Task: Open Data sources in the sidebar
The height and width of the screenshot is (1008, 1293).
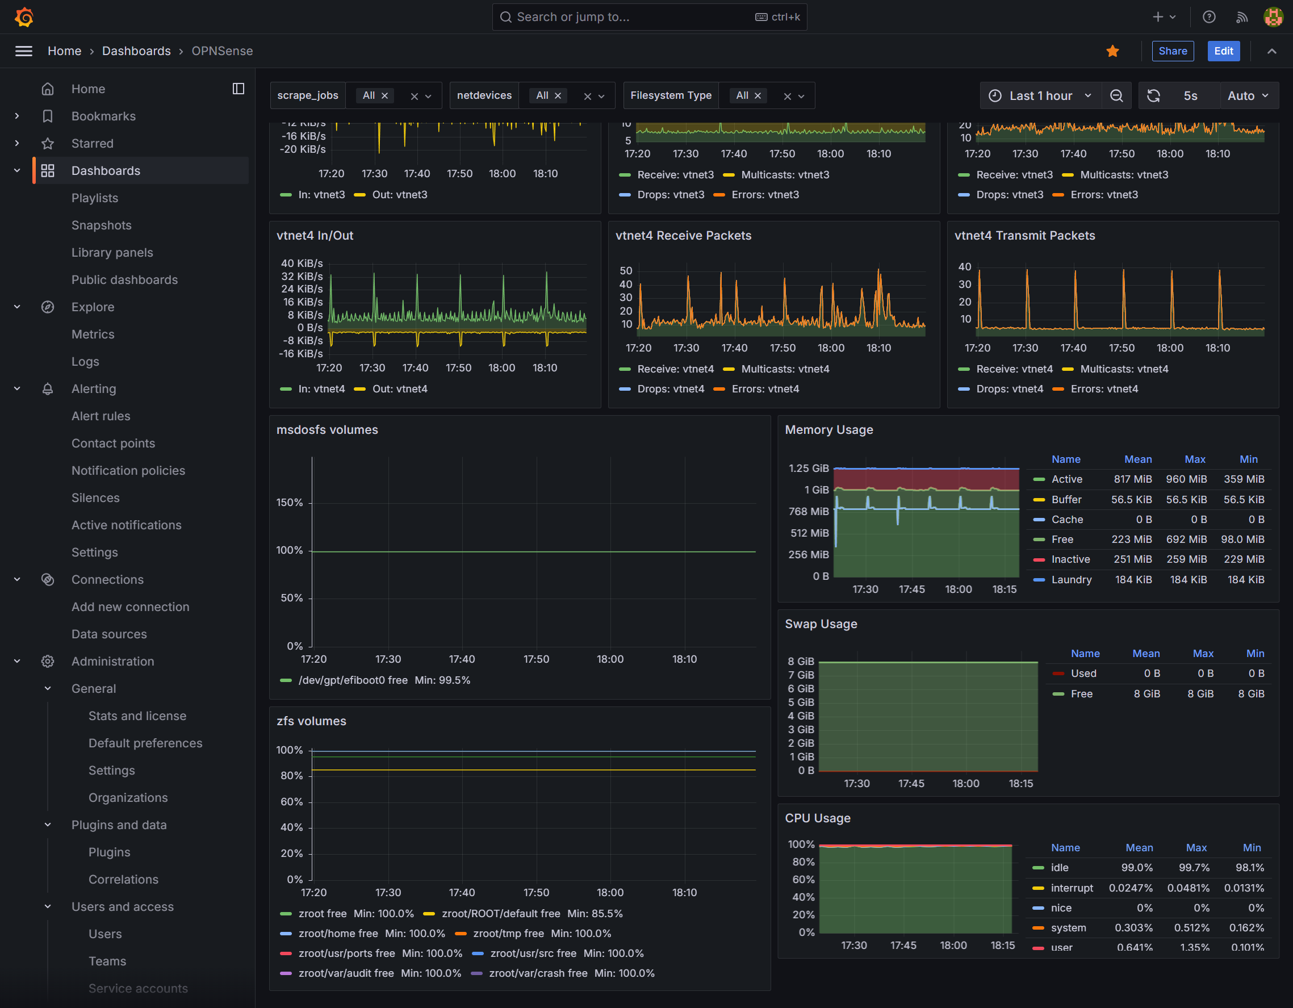Action: 109,634
